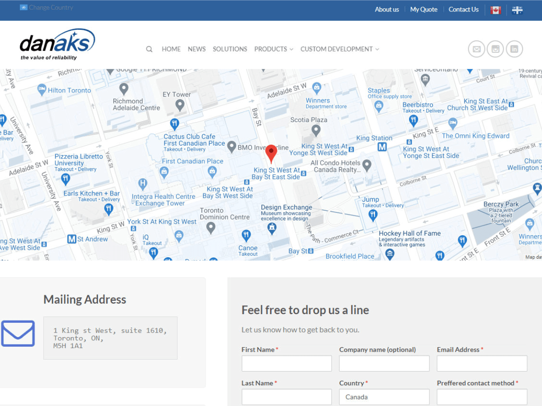Screen dimensions: 542x406
Task: Open the email envelope social icon
Action: 477,49
